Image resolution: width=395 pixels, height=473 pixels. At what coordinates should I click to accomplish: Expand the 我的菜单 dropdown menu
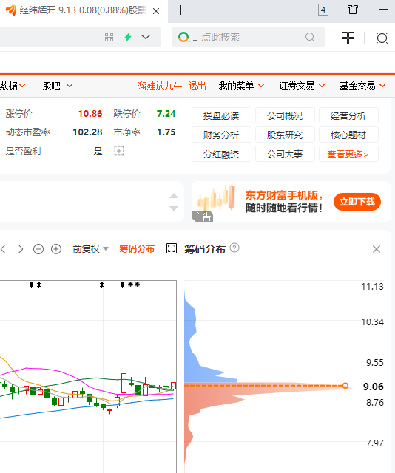coord(241,86)
